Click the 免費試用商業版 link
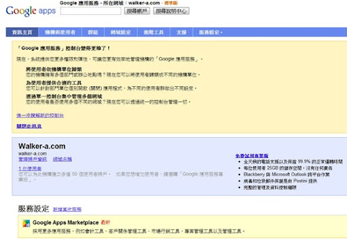Viewport: 347px width, 245px height. (251, 155)
